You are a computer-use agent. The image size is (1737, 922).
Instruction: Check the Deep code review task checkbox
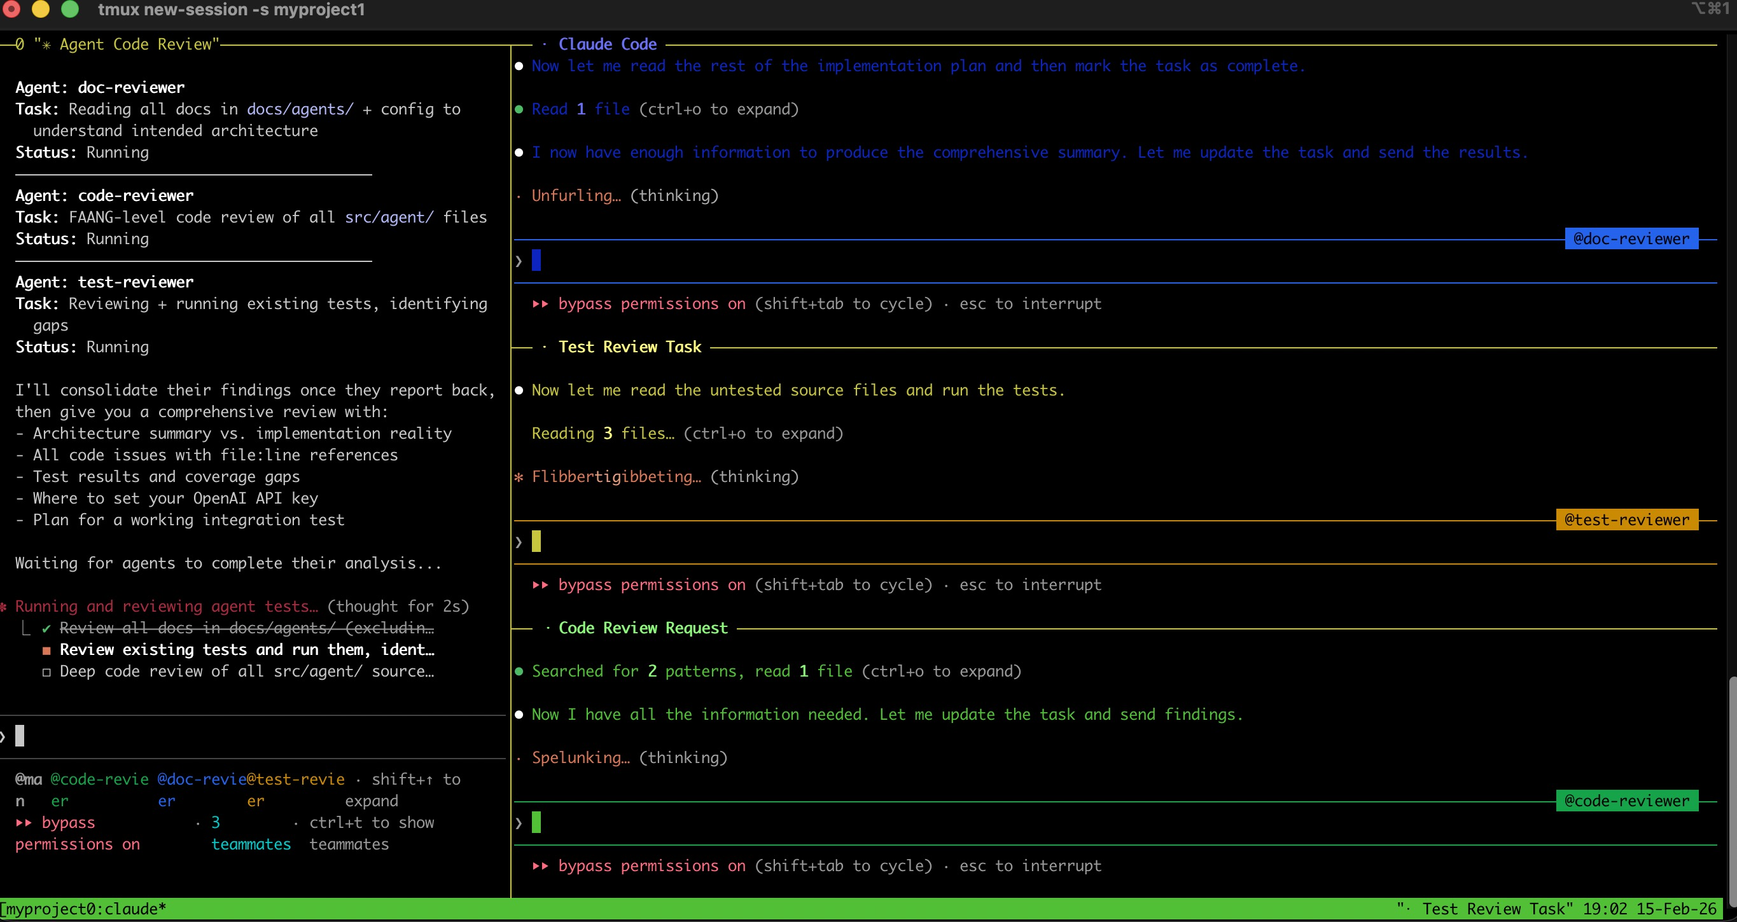[46, 672]
